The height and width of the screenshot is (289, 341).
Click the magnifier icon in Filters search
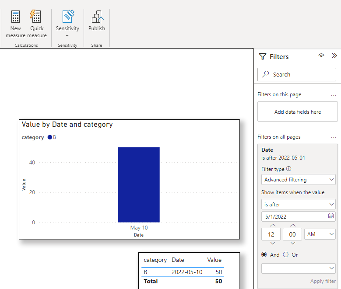(x=266, y=74)
